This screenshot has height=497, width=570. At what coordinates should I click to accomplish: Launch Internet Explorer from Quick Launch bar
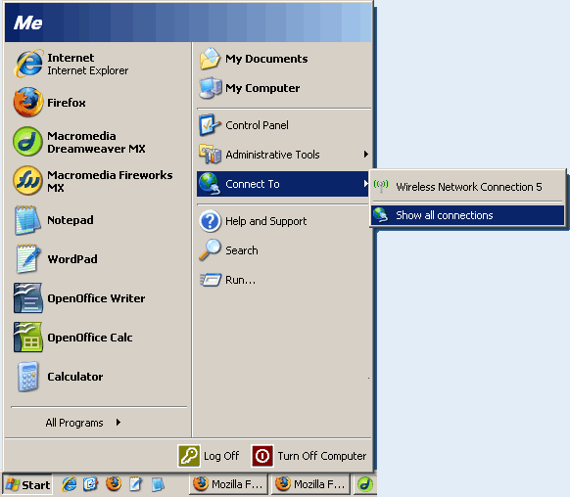click(70, 484)
